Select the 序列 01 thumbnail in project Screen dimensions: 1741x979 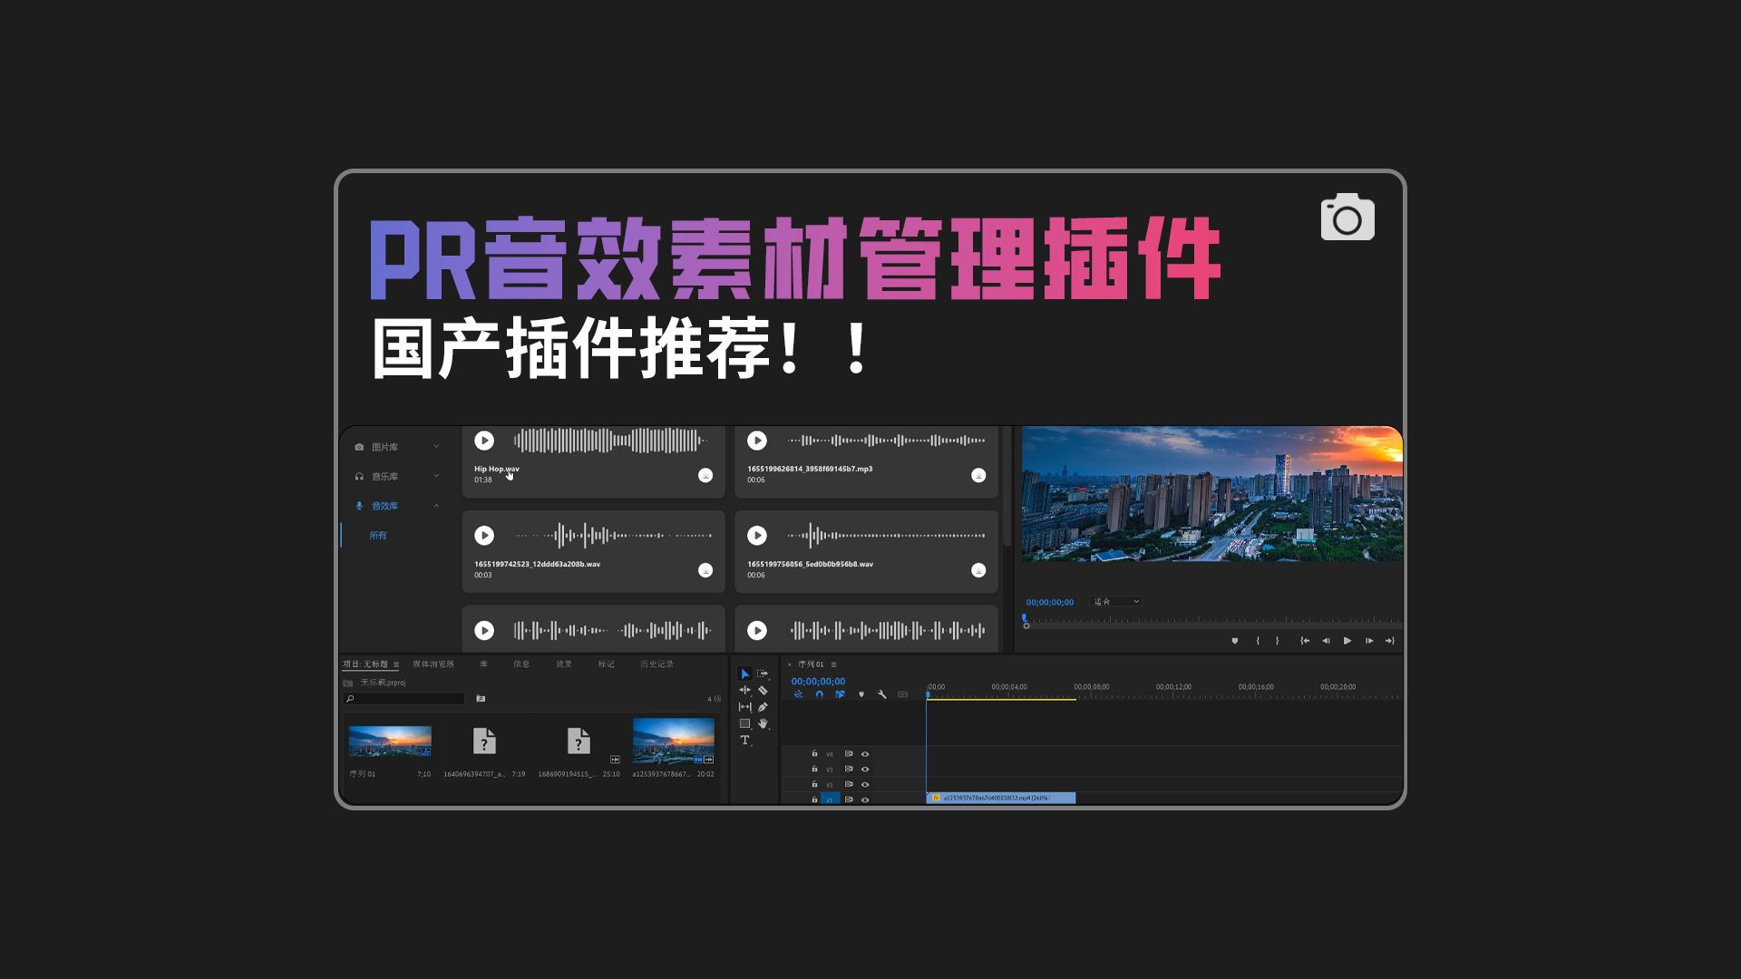(390, 742)
